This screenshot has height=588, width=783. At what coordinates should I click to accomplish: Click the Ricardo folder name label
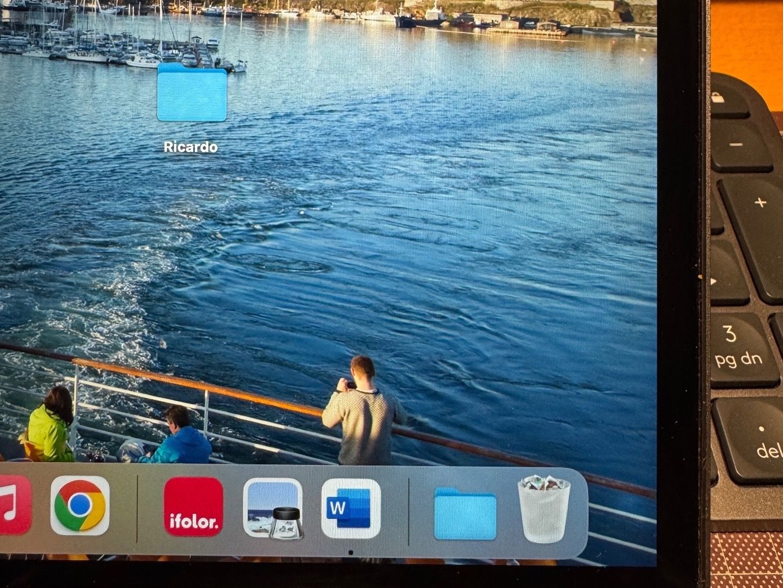tap(190, 147)
